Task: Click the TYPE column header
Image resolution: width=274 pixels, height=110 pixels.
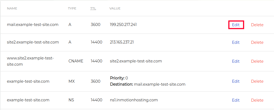Action: [x=72, y=8]
